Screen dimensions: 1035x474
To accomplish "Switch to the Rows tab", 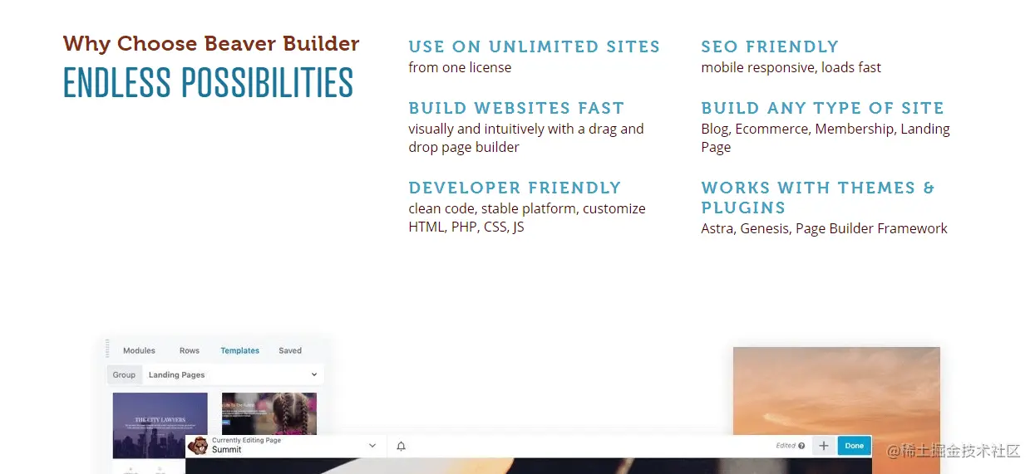I will pyautogui.click(x=190, y=350).
